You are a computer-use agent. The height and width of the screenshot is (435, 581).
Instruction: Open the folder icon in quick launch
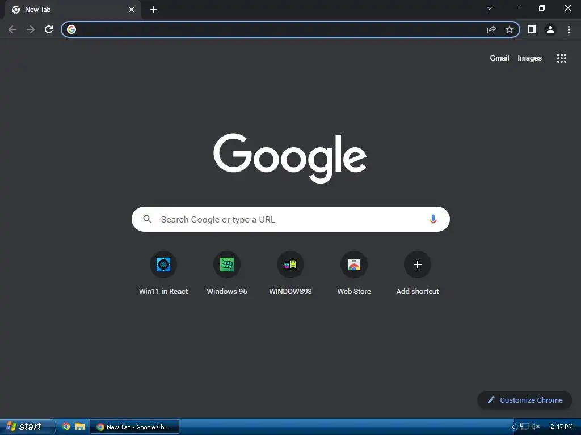point(79,427)
